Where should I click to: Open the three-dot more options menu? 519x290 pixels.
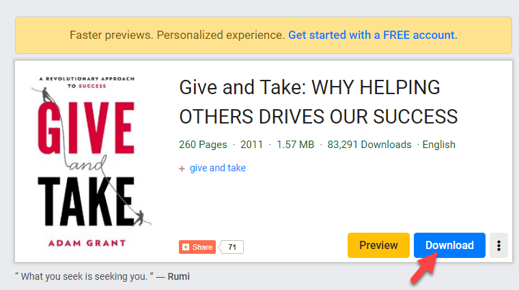(499, 246)
